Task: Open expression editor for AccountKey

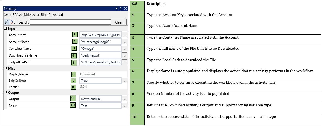Action: 125,35
